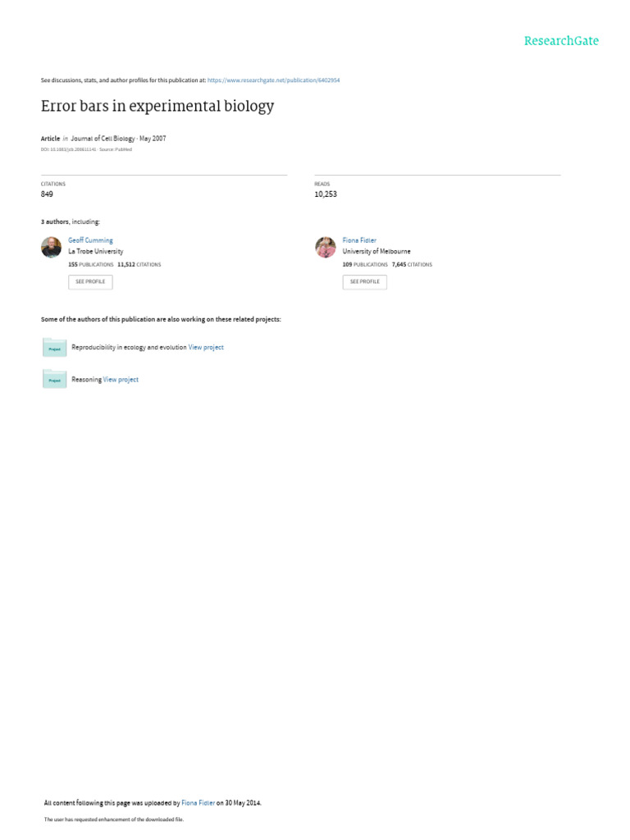Image resolution: width=630 pixels, height=840 pixels.
Task: Click the ResearchGate logo
Action: click(561, 41)
